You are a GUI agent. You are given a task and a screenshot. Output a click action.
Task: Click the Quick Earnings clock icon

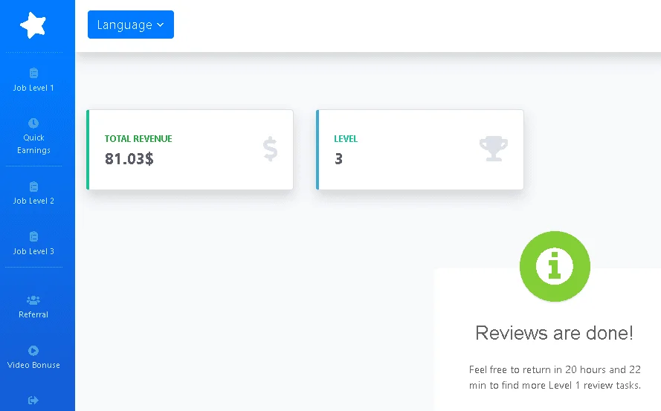click(x=33, y=123)
